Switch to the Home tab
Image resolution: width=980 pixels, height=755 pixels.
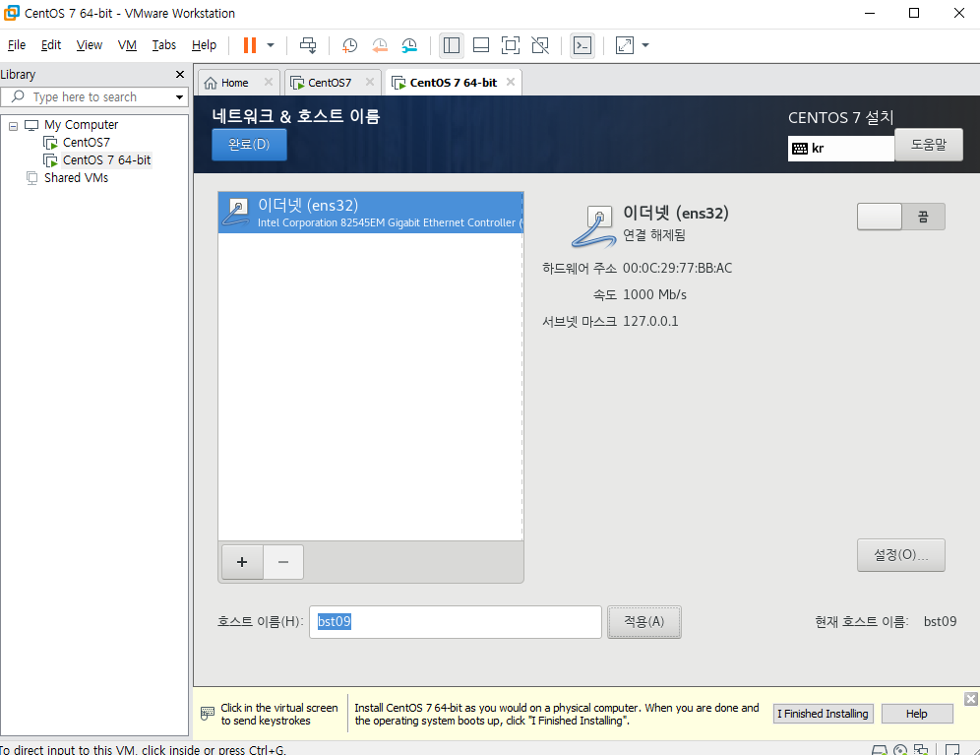click(234, 83)
